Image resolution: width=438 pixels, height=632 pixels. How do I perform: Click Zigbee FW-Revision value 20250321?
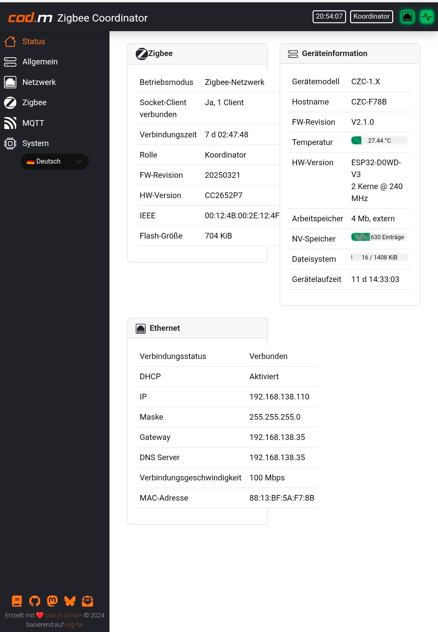pyautogui.click(x=222, y=175)
